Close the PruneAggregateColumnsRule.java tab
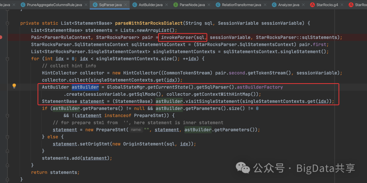Screen dimensions: 367x183 (86, 4)
